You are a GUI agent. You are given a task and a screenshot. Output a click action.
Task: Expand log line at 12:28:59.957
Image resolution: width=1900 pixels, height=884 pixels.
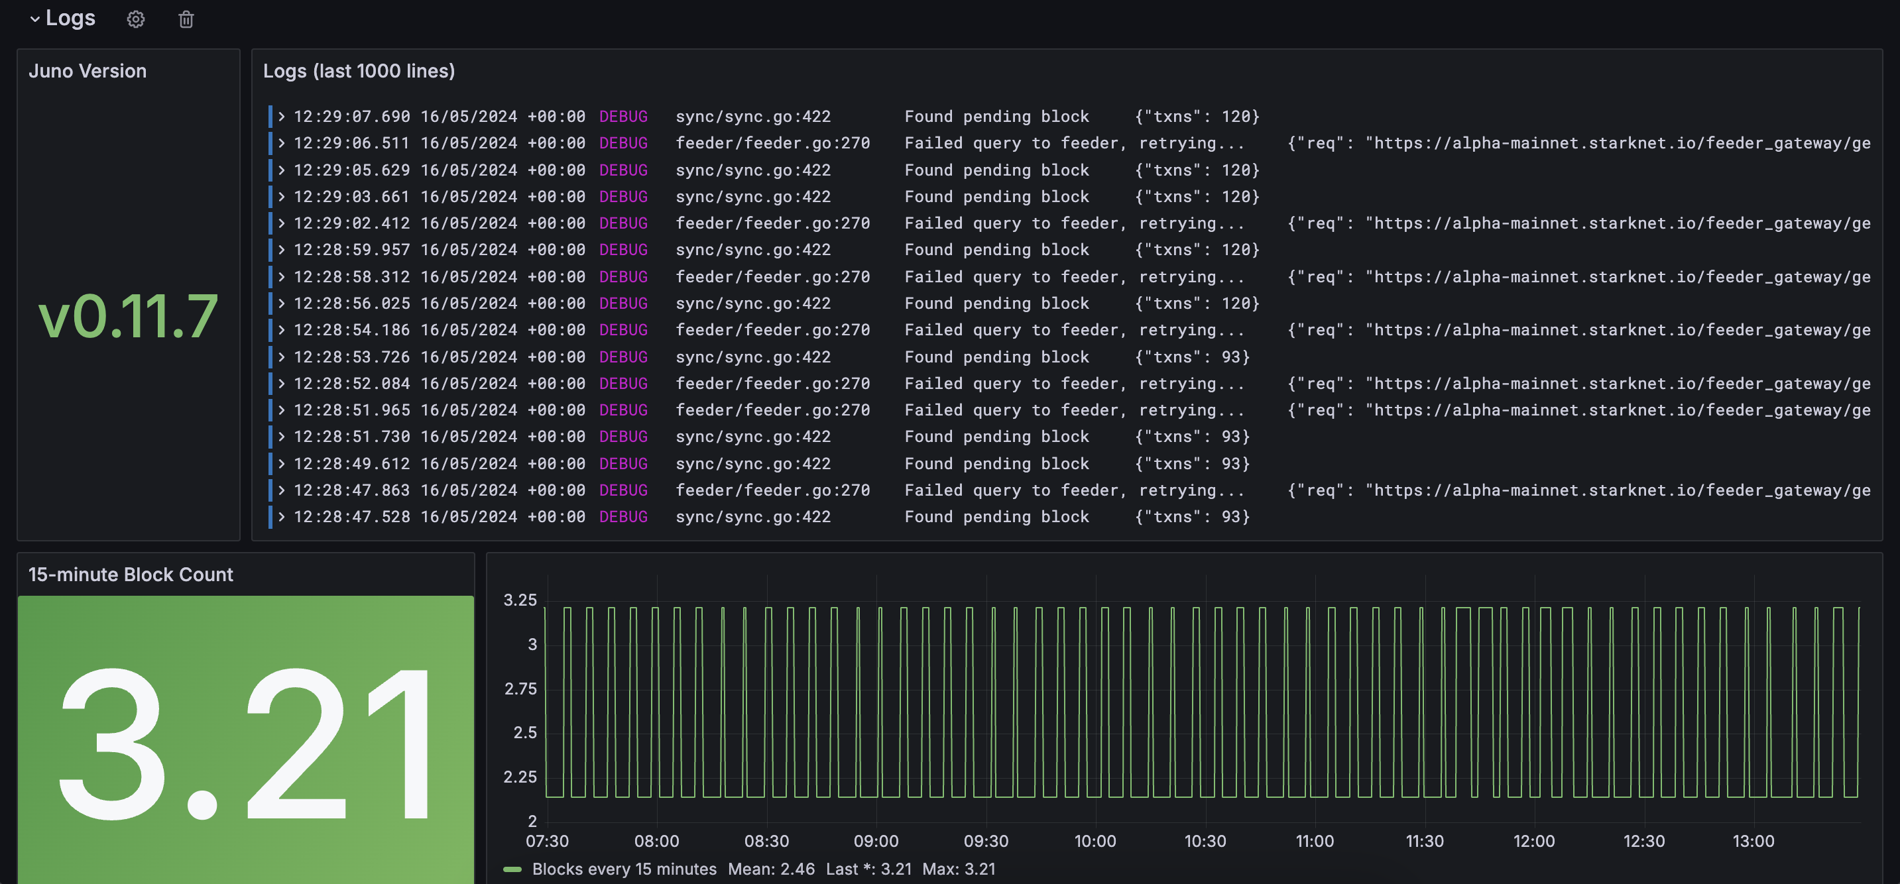(x=281, y=250)
